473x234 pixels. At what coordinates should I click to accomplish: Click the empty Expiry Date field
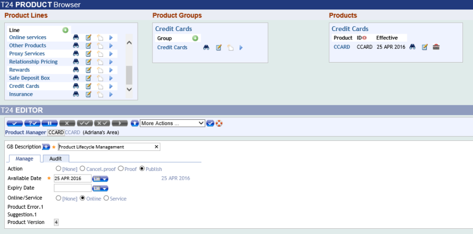(x=73, y=188)
